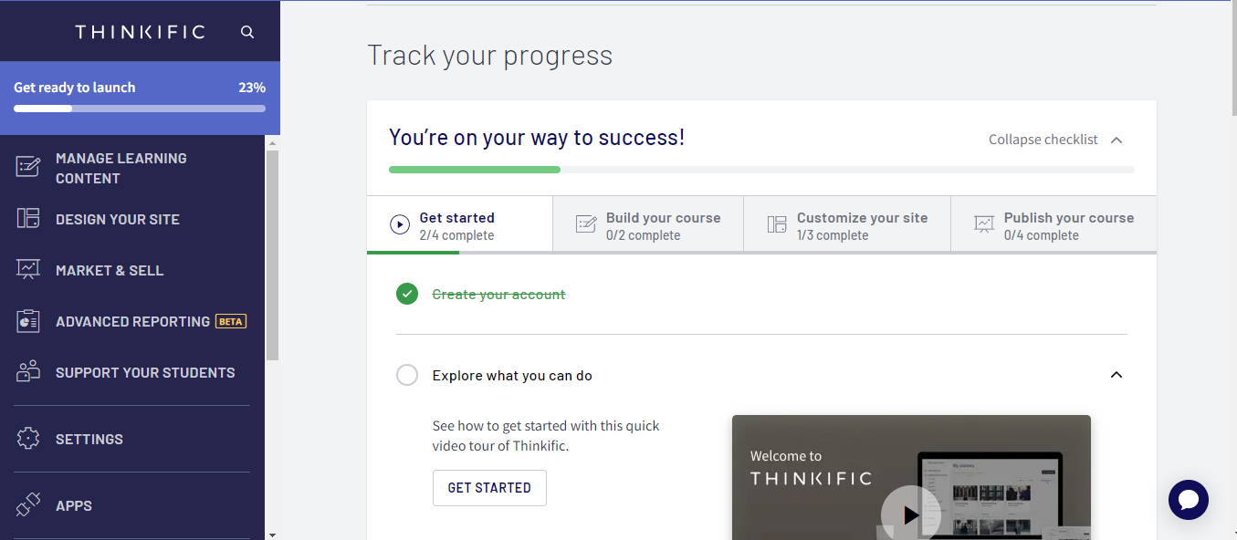Click the sidebar scrollbar down arrow
1237x540 pixels.
pos(272,534)
